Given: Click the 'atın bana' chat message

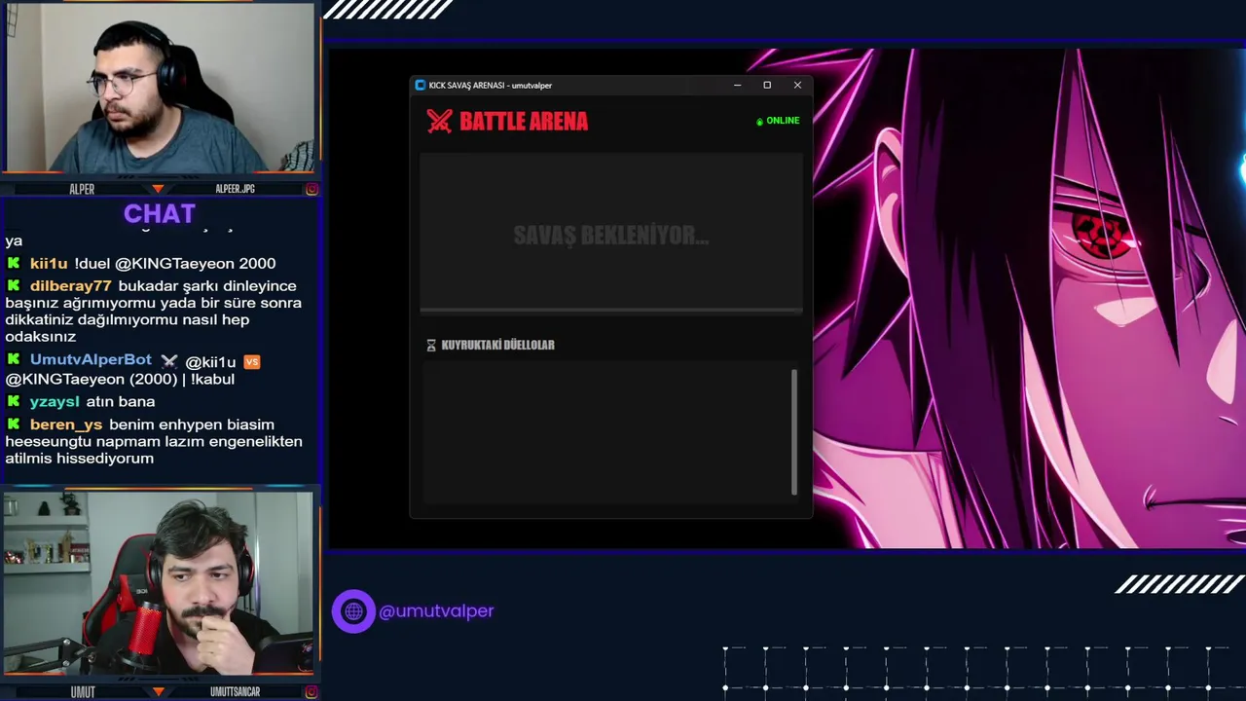Looking at the screenshot, I should [120, 401].
